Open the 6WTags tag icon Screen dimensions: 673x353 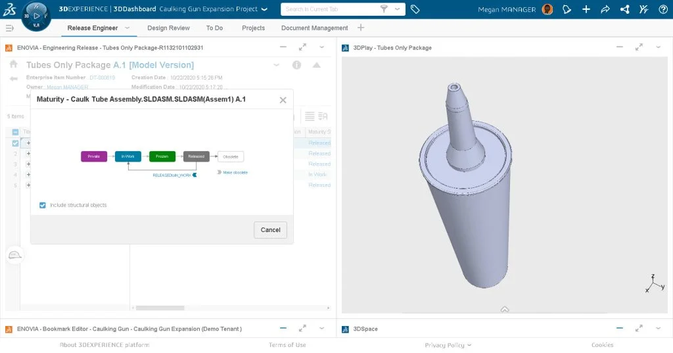tap(415, 9)
